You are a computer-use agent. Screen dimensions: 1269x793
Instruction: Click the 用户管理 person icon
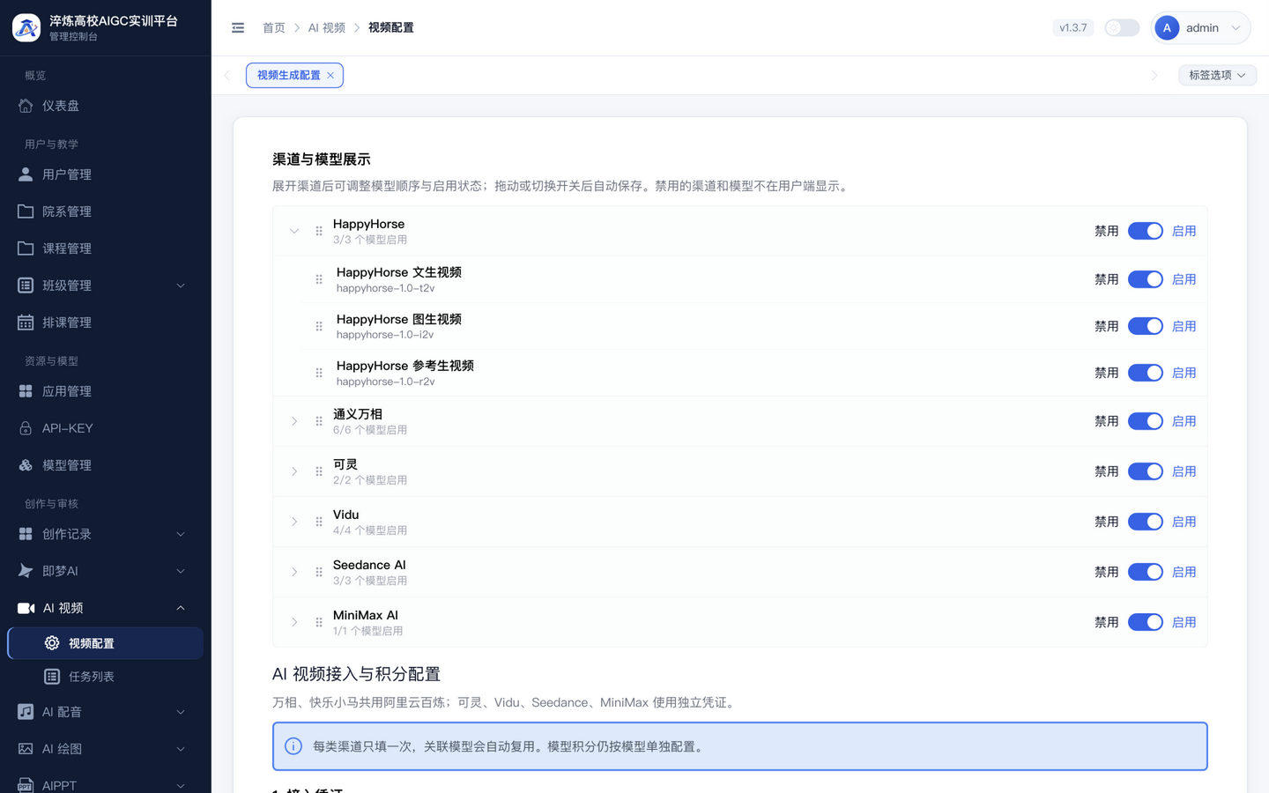coord(26,174)
